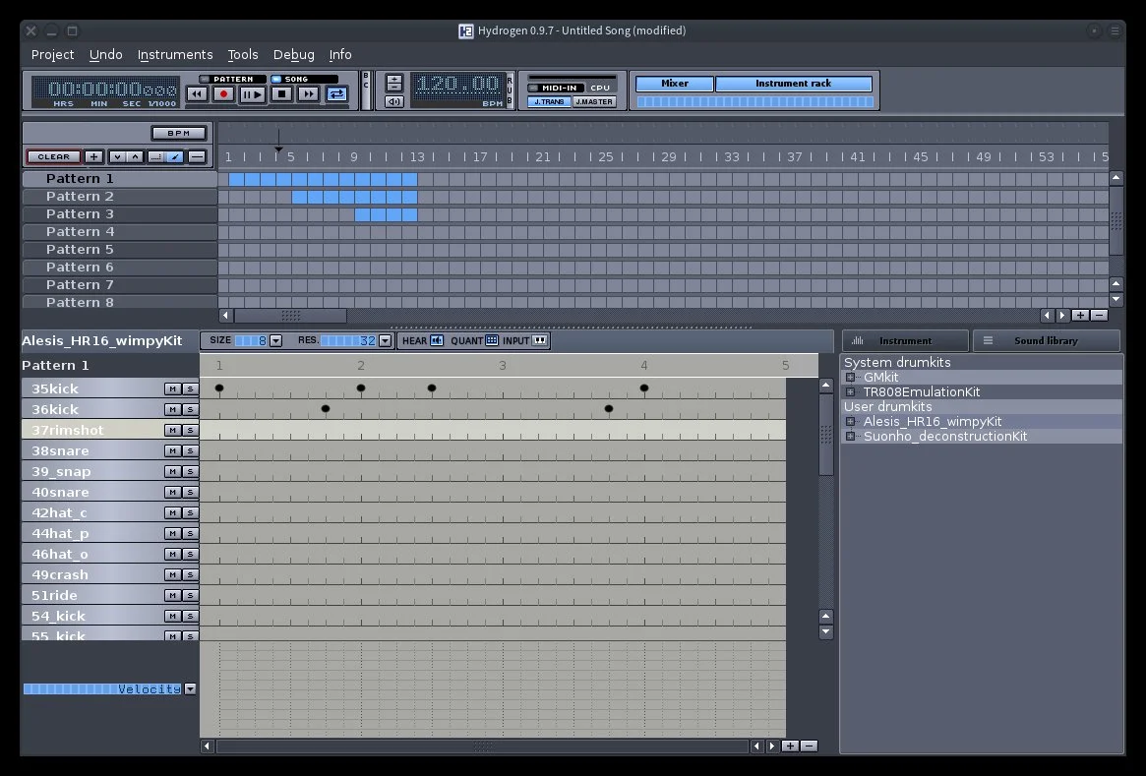Click the CLEAR button in the song editor
Viewport: 1146px width, 776px height.
coord(53,156)
